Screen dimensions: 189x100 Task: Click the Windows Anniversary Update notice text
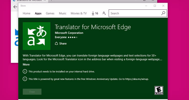click(x=89, y=79)
